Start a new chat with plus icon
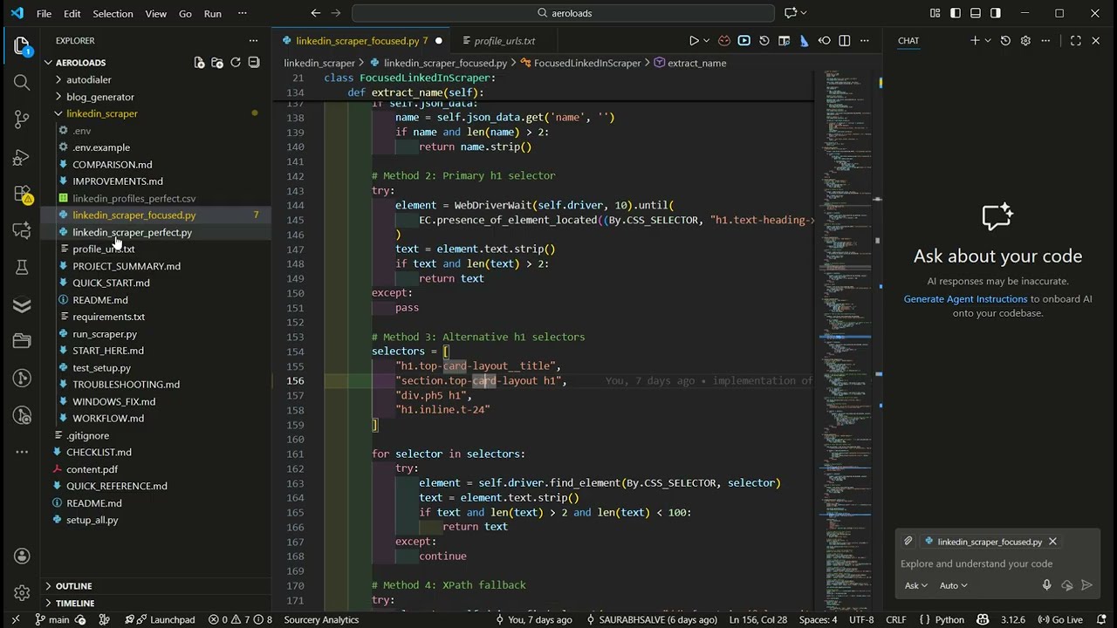This screenshot has width=1117, height=628. [975, 41]
